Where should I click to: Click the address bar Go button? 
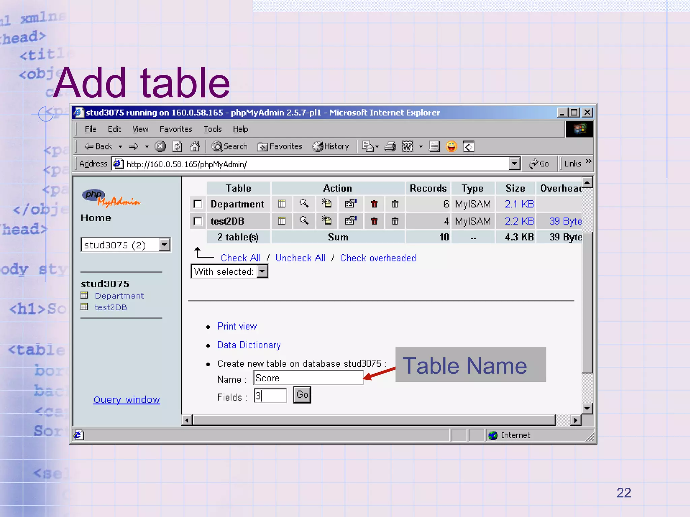click(x=539, y=164)
